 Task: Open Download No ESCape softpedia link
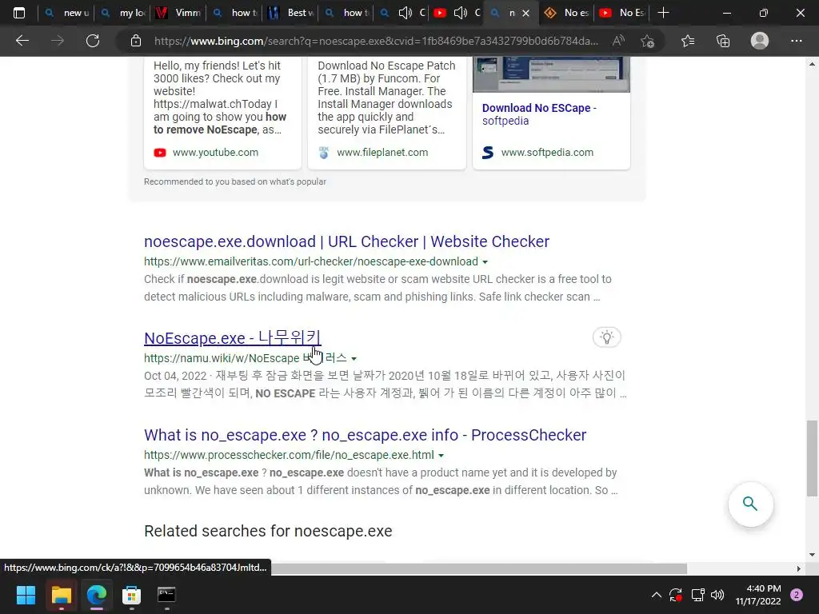(539, 114)
